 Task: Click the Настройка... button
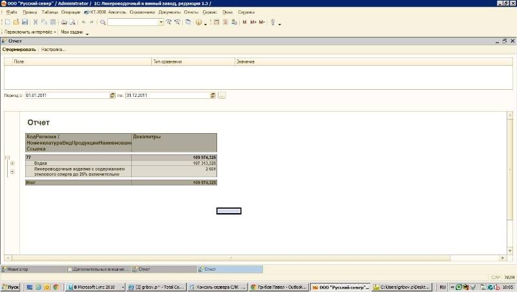tap(54, 49)
